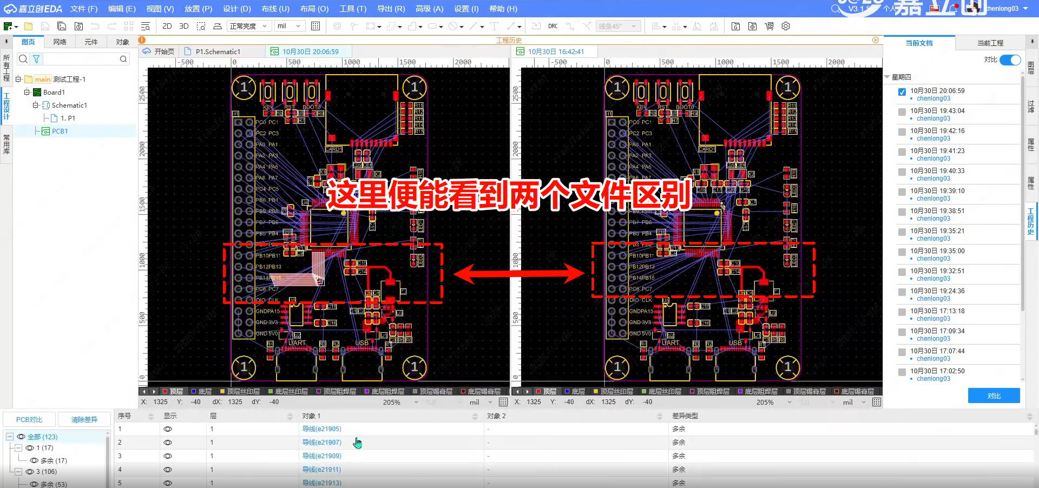Viewport: 1039px width, 488px height.
Task: Click the top header search icon
Action: pos(837,8)
